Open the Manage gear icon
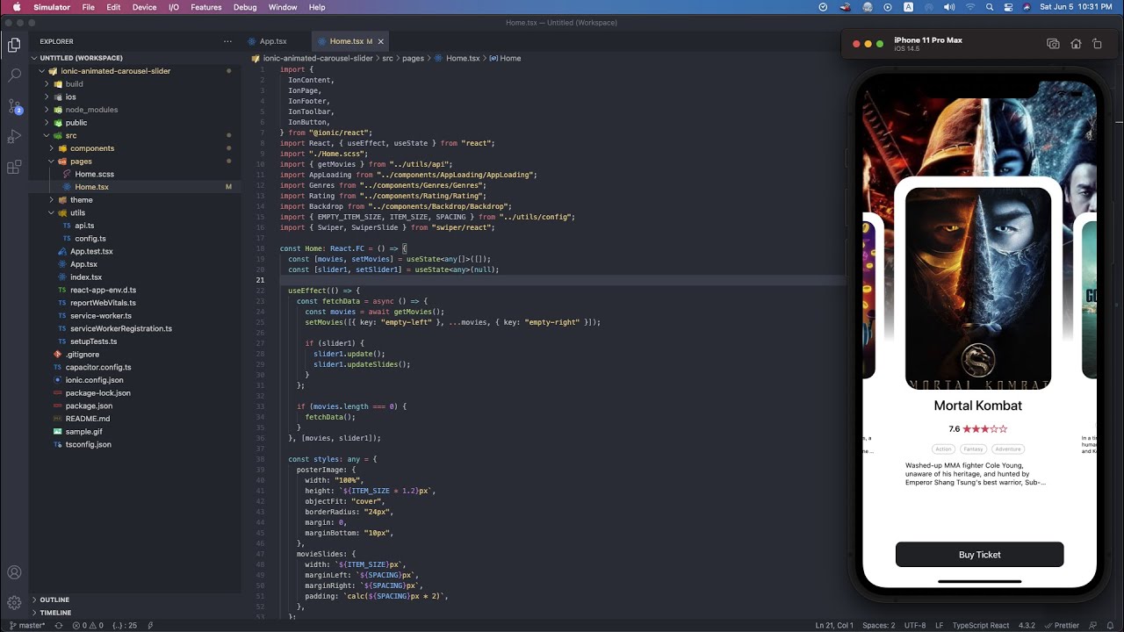Image resolution: width=1124 pixels, height=632 pixels. pos(14,603)
